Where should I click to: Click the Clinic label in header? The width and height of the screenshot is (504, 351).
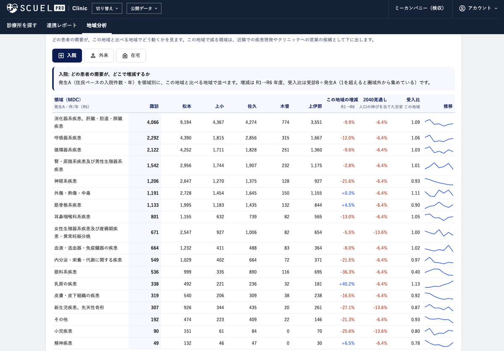(x=80, y=8)
